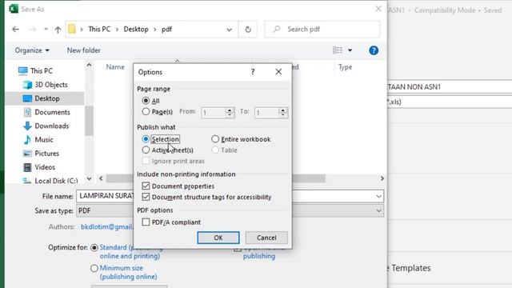Enable PDF/A compliant checkbox
The width and height of the screenshot is (512, 288).
(x=146, y=222)
